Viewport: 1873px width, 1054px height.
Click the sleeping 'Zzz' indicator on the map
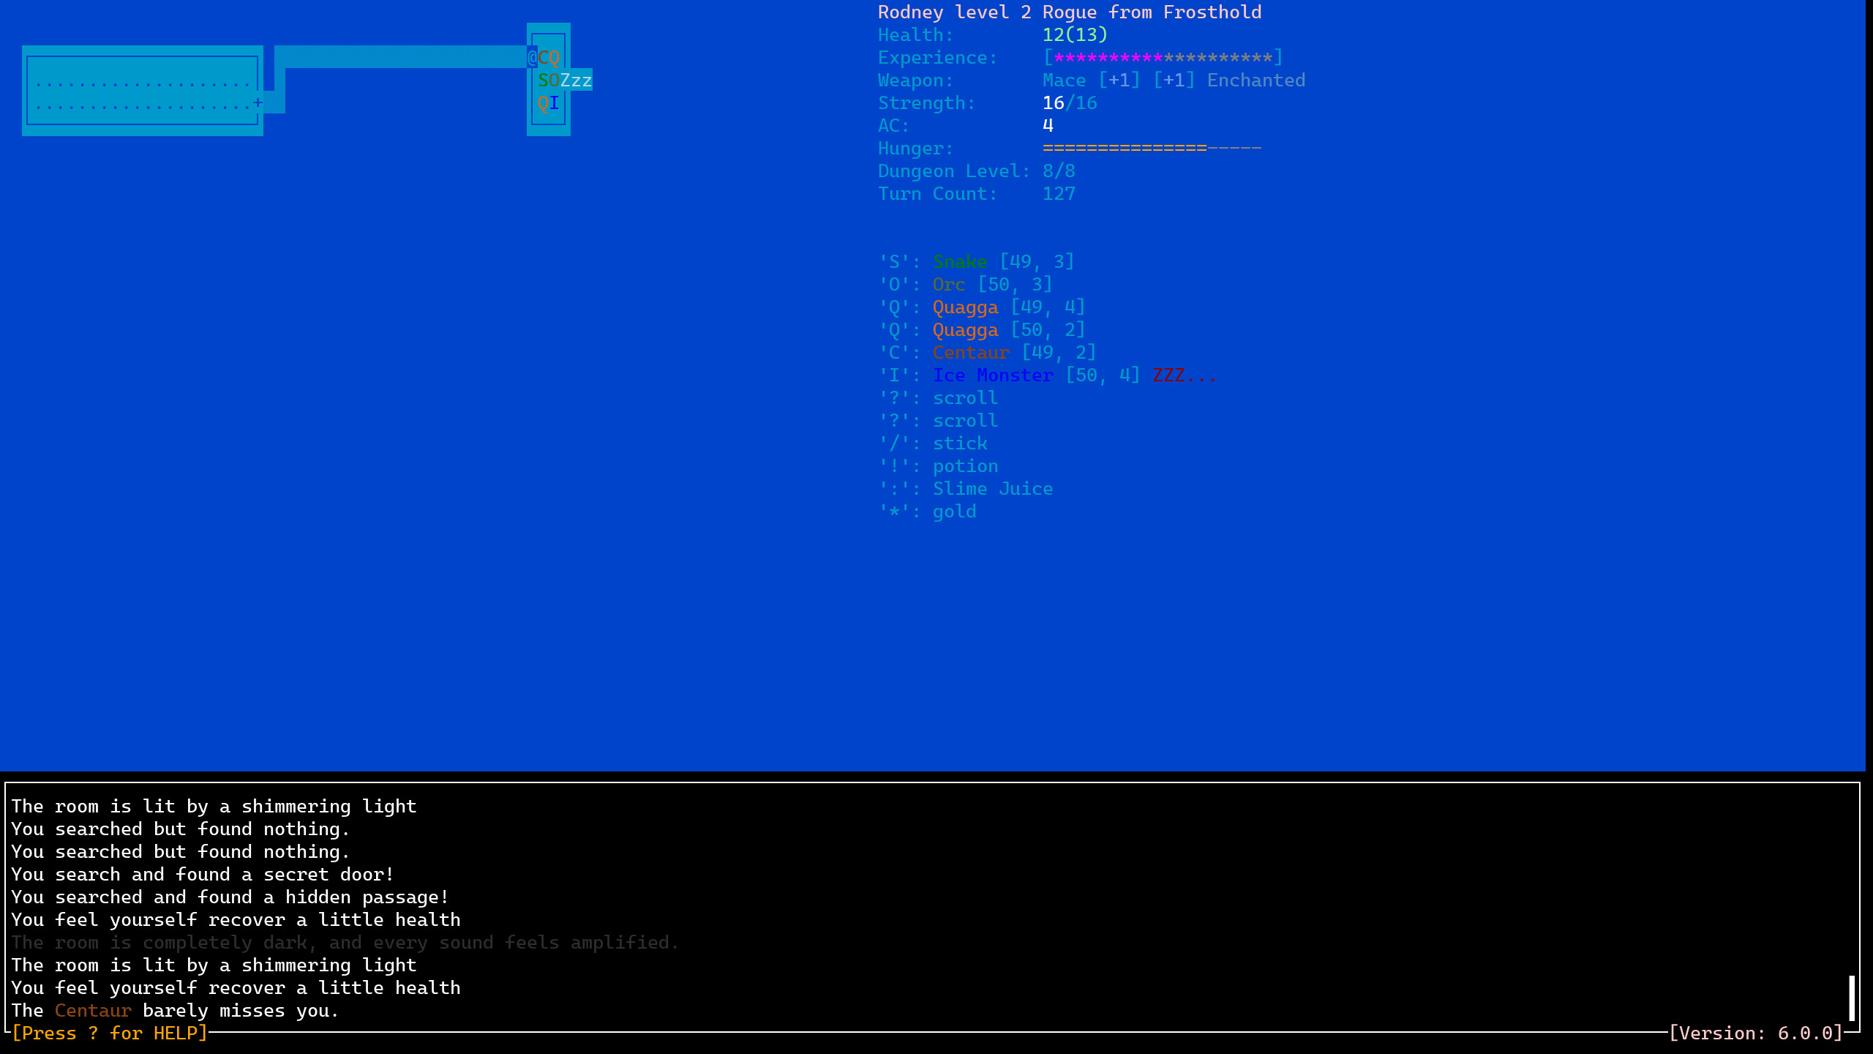coord(575,81)
